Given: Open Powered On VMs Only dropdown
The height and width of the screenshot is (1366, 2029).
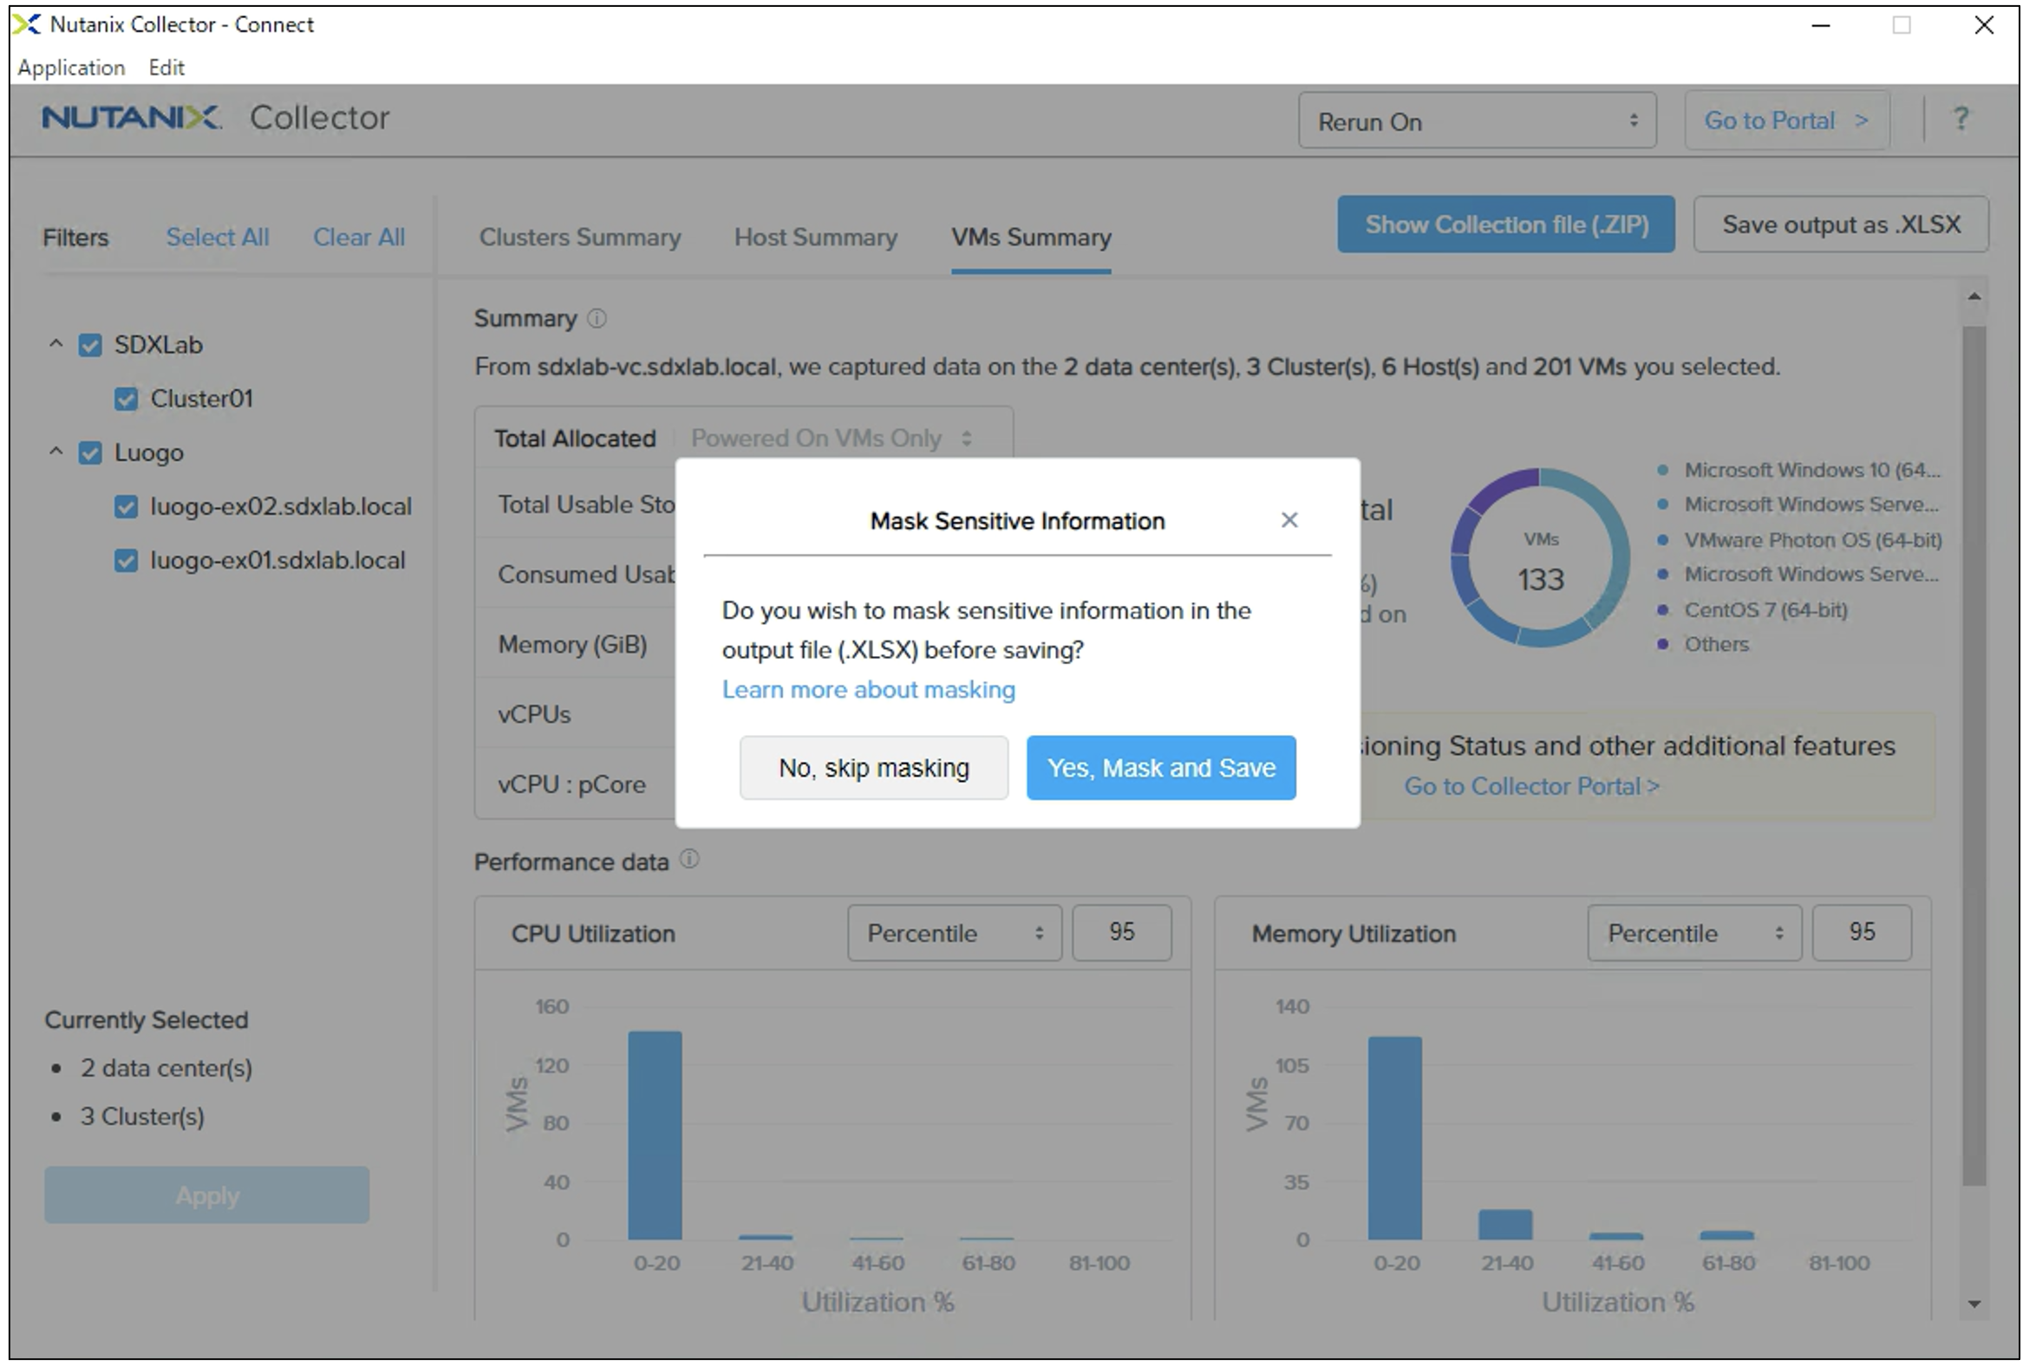Looking at the screenshot, I should coord(831,439).
